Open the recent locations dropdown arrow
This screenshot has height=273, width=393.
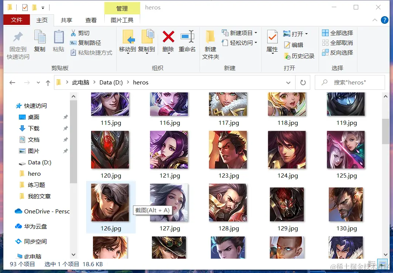38,83
